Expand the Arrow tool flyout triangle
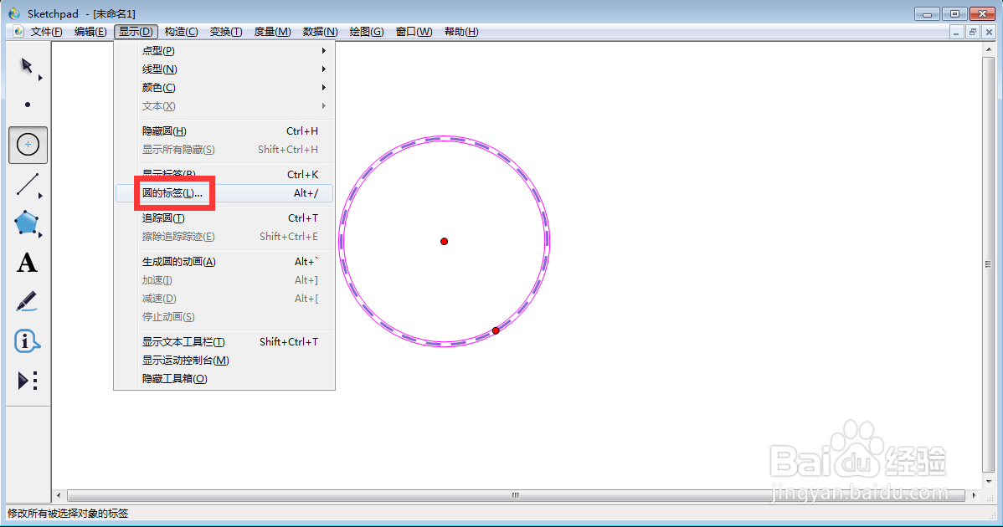This screenshot has width=1003, height=527. point(40,78)
